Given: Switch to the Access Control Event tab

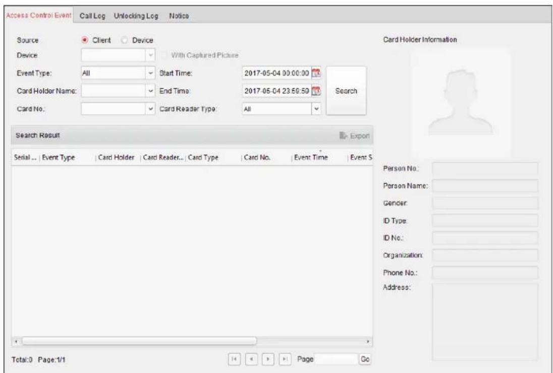Looking at the screenshot, I should [39, 16].
